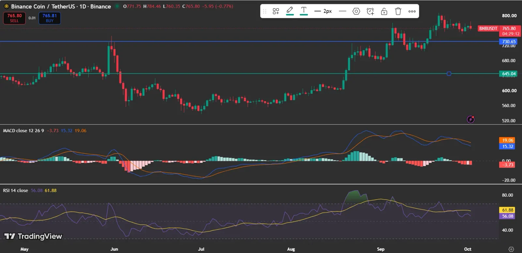This screenshot has height=253, width=522.
Task: Click the 800.00 price scale value
Action: pos(509,16)
